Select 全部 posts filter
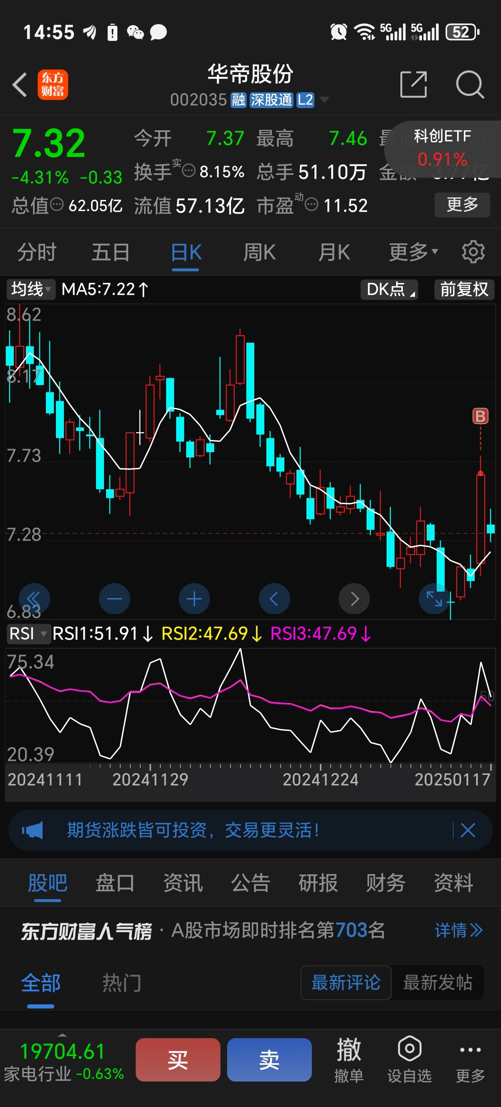 41,983
